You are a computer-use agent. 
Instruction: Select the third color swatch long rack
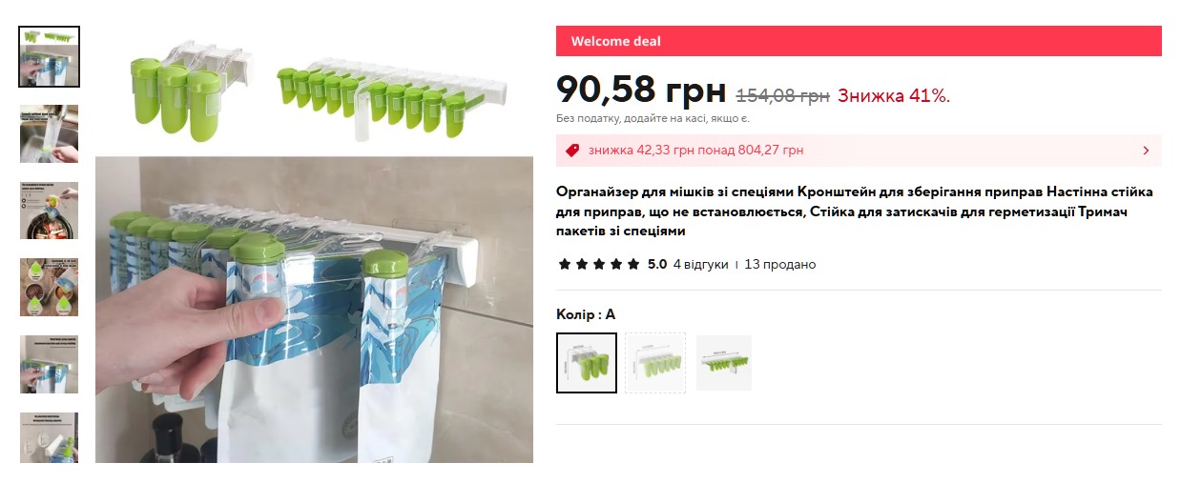[x=724, y=363]
